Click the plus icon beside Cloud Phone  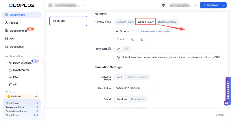(37, 15)
